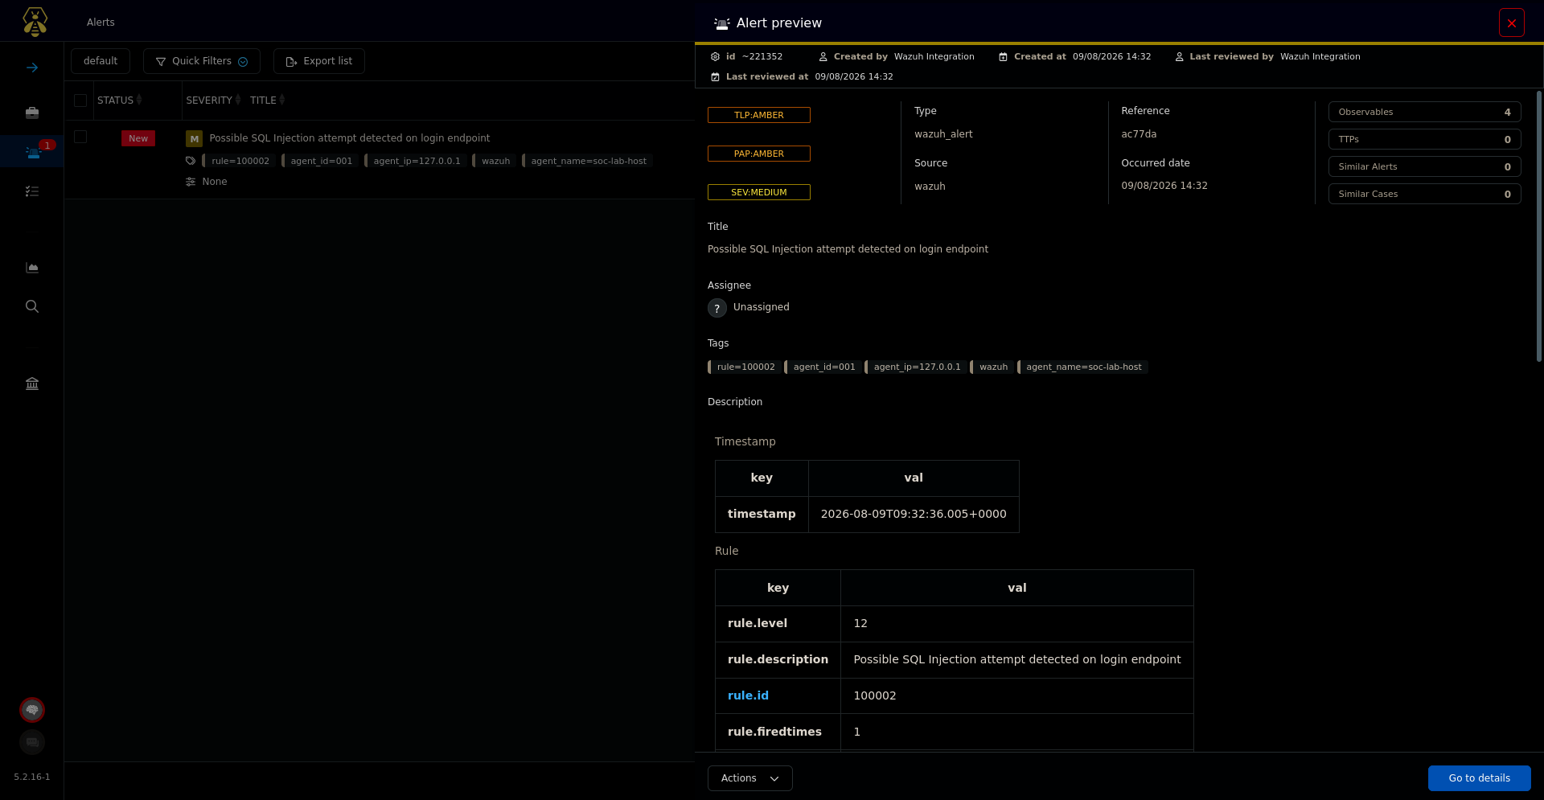Image resolution: width=1544 pixels, height=800 pixels.
Task: Sort by the SEVERITY column
Action: (x=213, y=101)
